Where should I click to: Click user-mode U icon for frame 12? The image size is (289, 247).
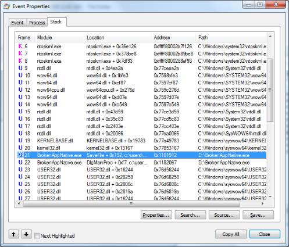pyautogui.click(x=20, y=90)
